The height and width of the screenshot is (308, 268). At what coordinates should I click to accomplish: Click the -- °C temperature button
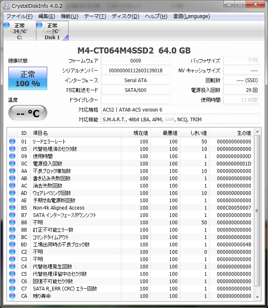coord(28,113)
